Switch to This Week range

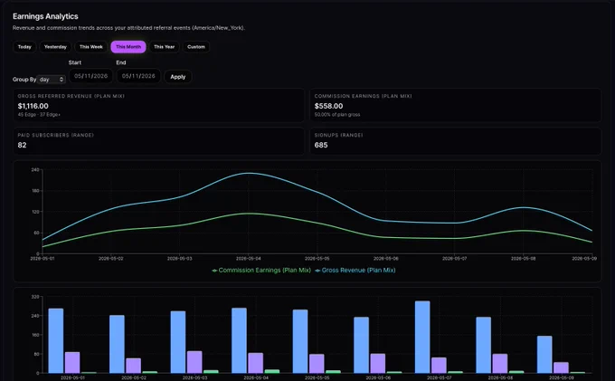pyautogui.click(x=91, y=47)
